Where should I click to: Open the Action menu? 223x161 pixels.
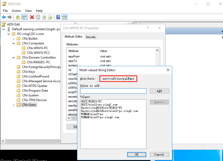[16, 11]
